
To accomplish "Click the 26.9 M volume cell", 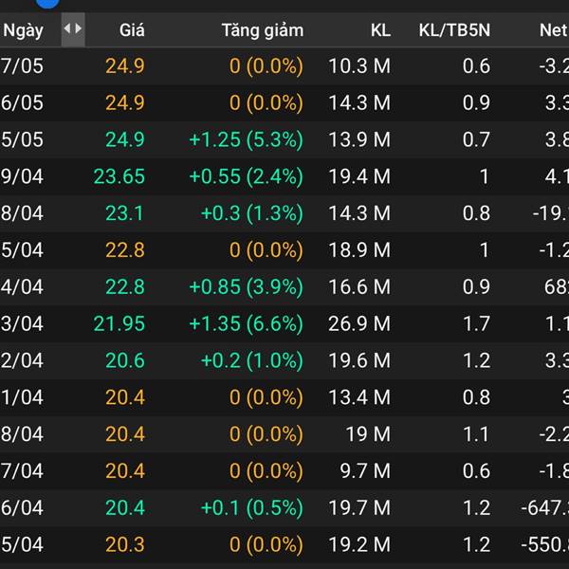I will pos(358,323).
